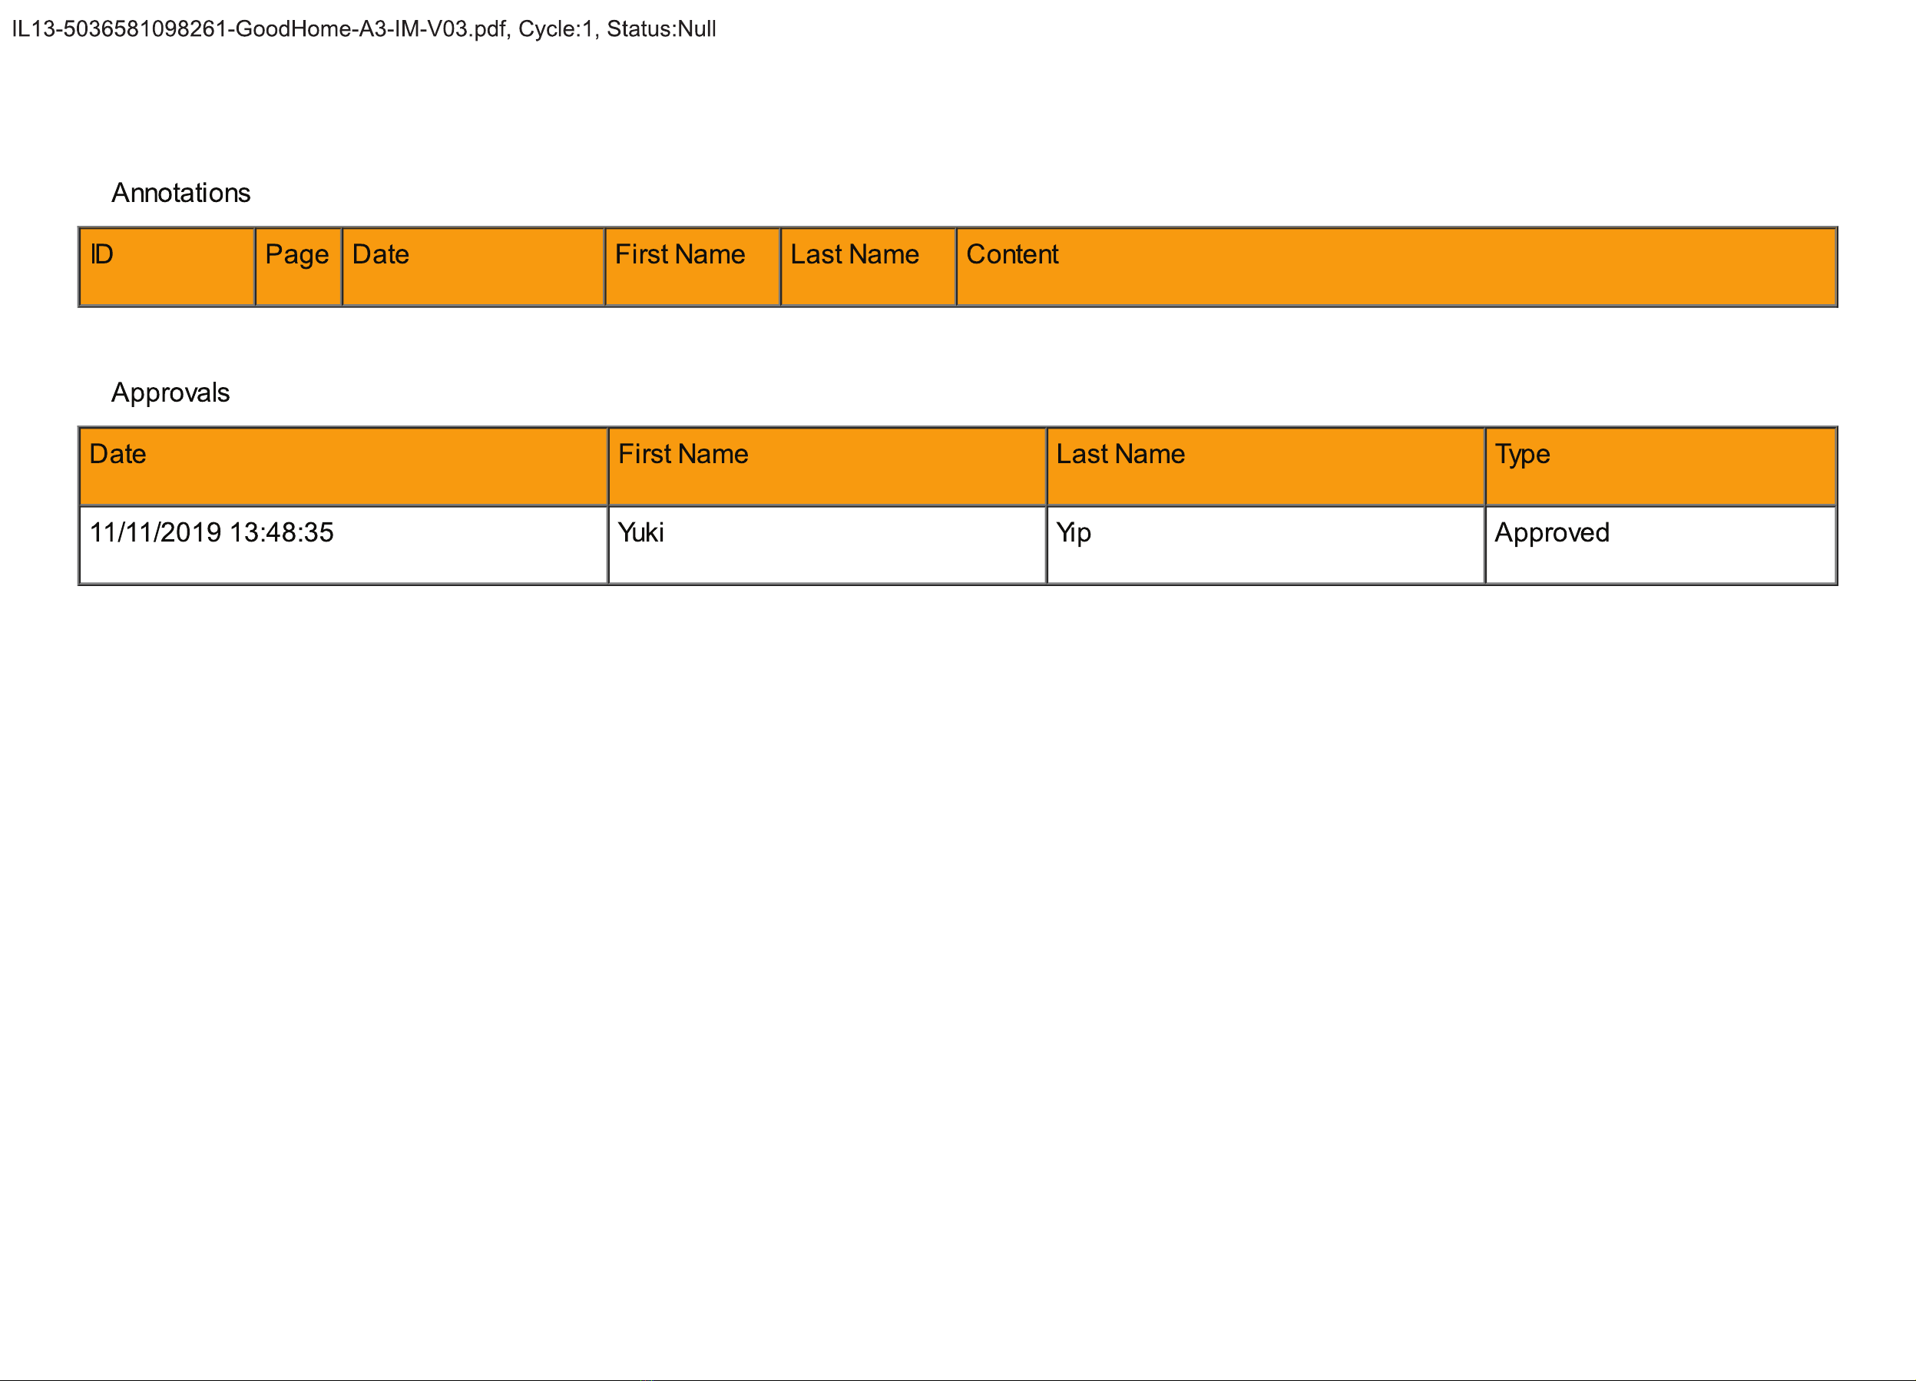Select the 'Yip' last name cell
Image resolution: width=1916 pixels, height=1381 pixels.
[x=1266, y=545]
